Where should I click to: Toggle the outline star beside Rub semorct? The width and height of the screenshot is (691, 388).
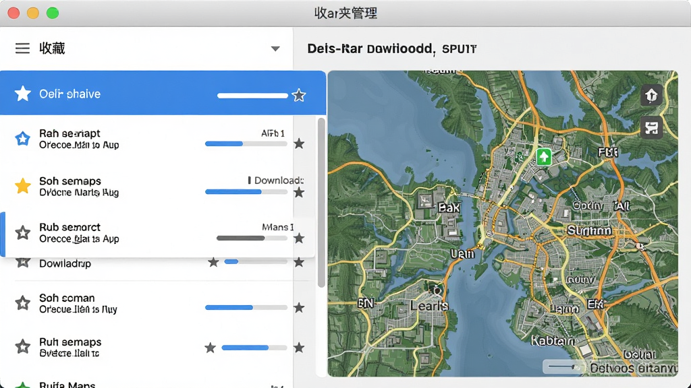pos(22,232)
